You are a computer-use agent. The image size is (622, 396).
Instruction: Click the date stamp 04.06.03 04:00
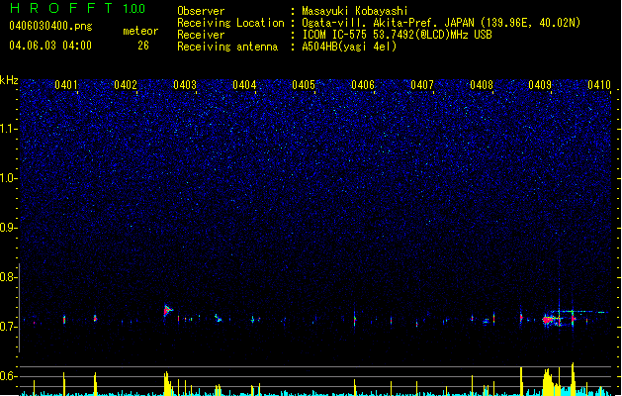pos(50,46)
